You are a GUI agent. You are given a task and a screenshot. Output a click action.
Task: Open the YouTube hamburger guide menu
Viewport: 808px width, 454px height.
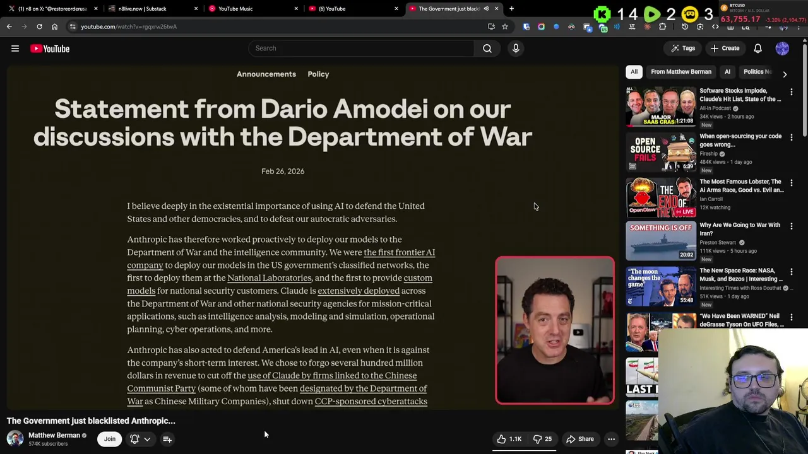click(15, 49)
